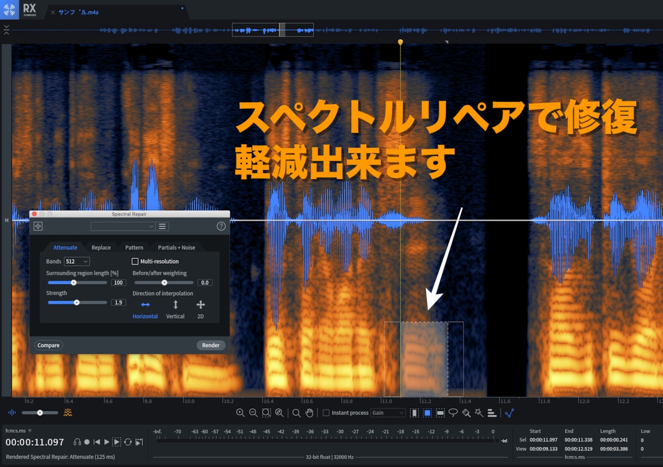Click the Record button in transport

pyautogui.click(x=87, y=442)
